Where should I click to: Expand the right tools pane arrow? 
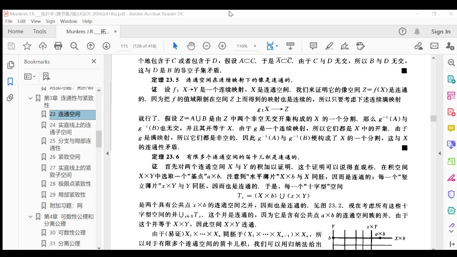440,153
